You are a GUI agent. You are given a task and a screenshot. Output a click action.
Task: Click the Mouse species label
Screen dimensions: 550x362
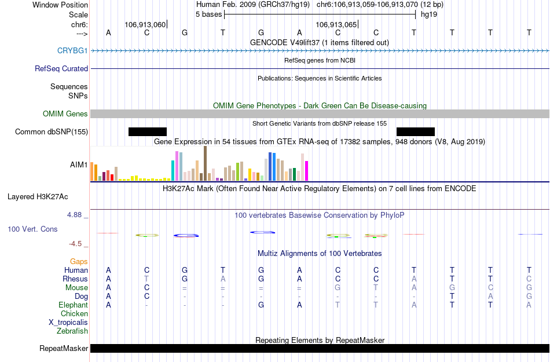[x=76, y=288]
